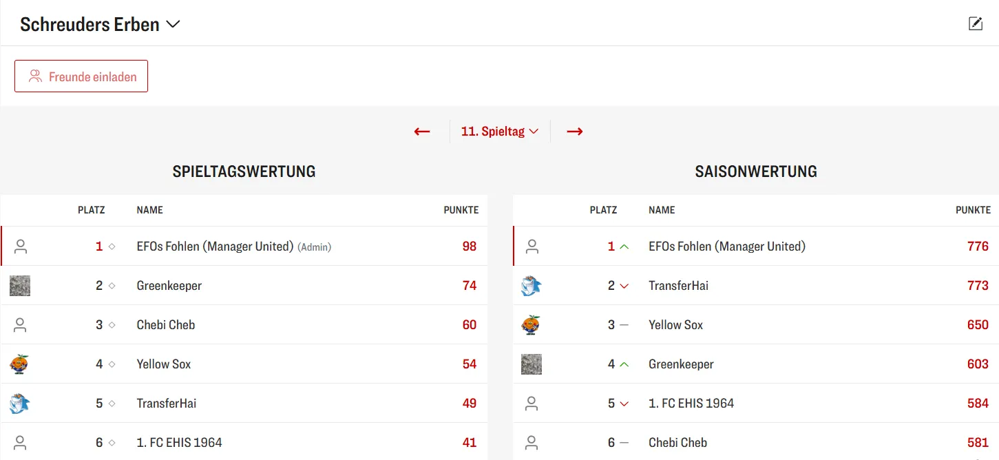The height and width of the screenshot is (460, 999).
Task: Click 1. FC EHIS 1964 profile icon in season ranking
Action: 531,404
